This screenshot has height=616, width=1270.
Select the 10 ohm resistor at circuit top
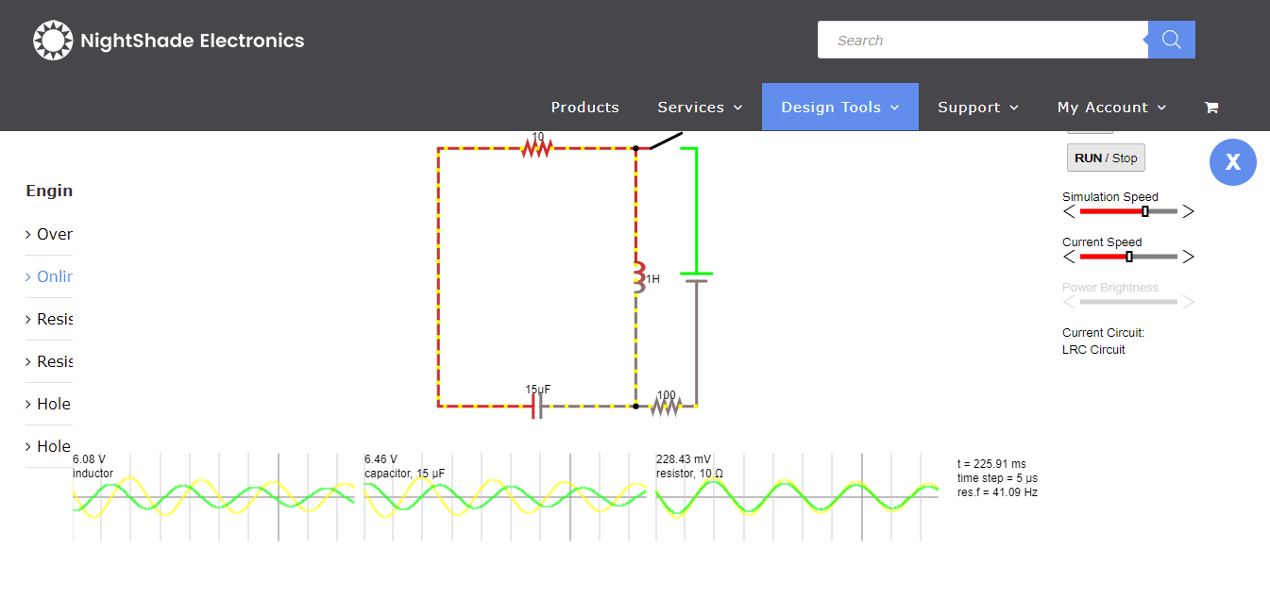point(538,146)
